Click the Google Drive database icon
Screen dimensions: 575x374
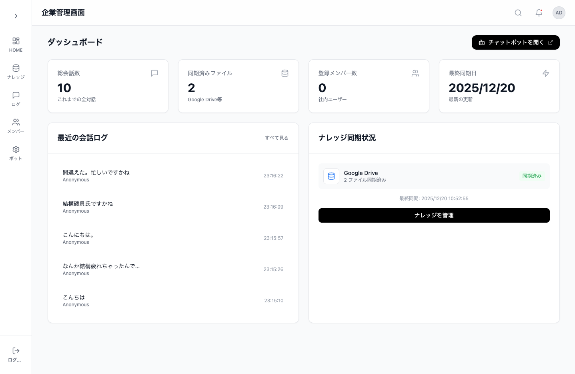[331, 176]
